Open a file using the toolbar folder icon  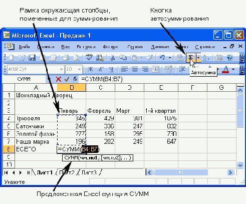tap(22, 58)
